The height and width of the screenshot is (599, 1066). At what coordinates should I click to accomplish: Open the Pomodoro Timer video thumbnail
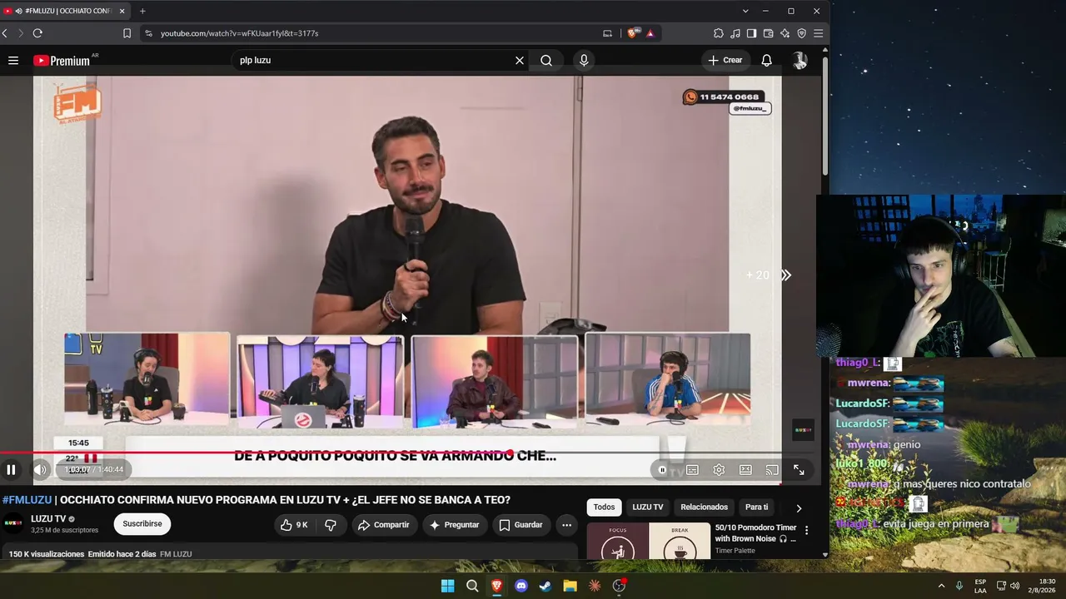[649, 541]
